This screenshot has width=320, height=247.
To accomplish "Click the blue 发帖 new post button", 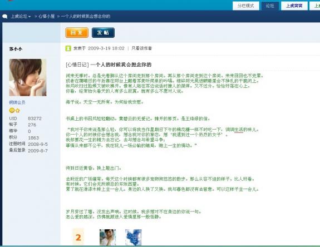I will 103,33.
